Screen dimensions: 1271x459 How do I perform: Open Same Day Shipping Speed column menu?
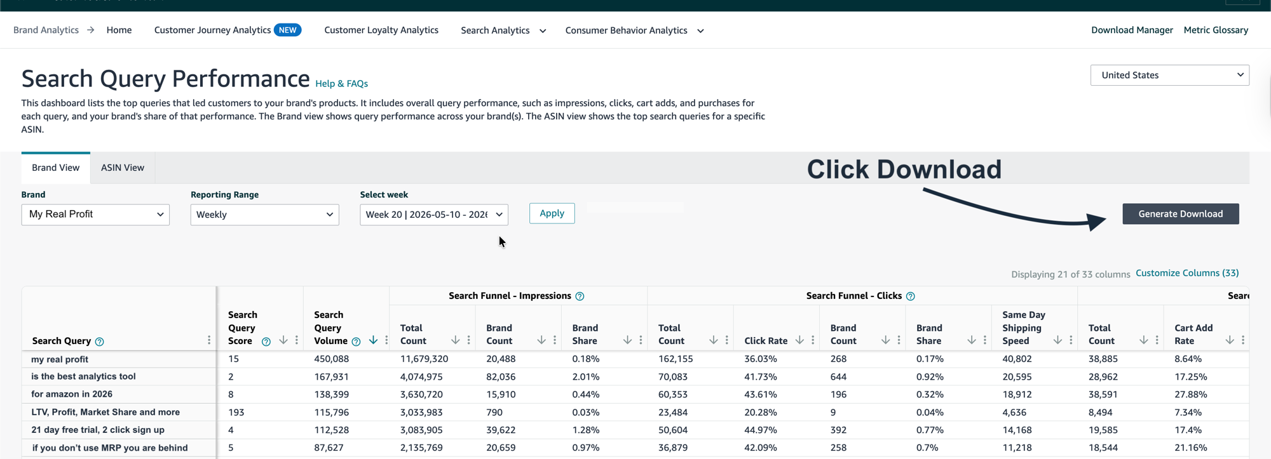click(x=1071, y=340)
